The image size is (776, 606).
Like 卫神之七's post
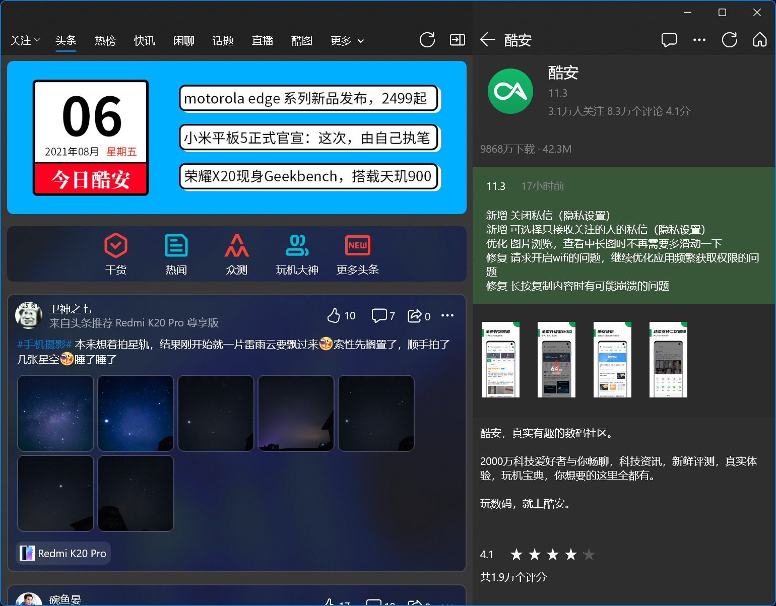[x=341, y=316]
